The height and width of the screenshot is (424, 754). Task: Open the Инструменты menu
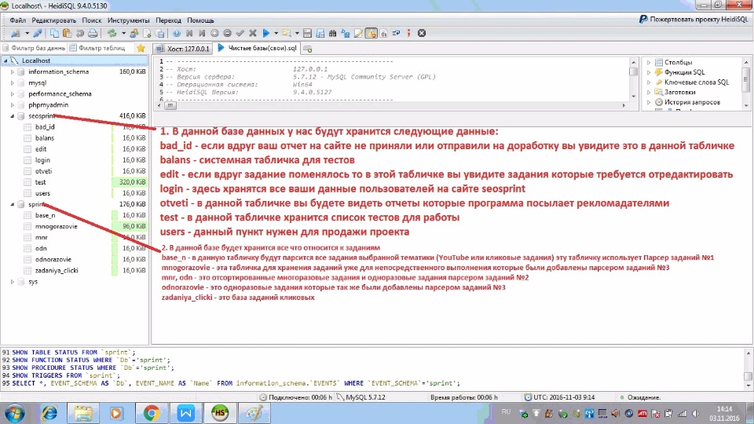128,20
